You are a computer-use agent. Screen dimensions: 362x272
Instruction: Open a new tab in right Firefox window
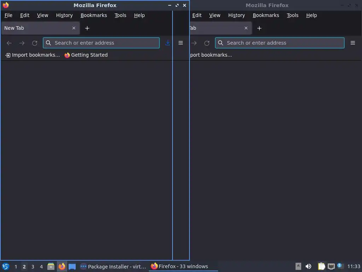[x=259, y=28]
